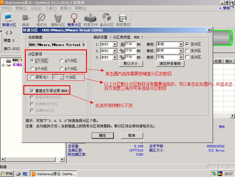Open partition 1 filesystem NTFS dropdown
This screenshot has height=177, width=235.
(x=115, y=44)
